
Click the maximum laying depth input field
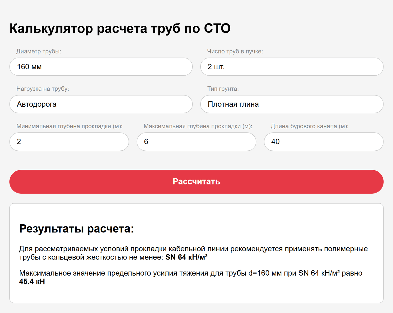click(196, 142)
